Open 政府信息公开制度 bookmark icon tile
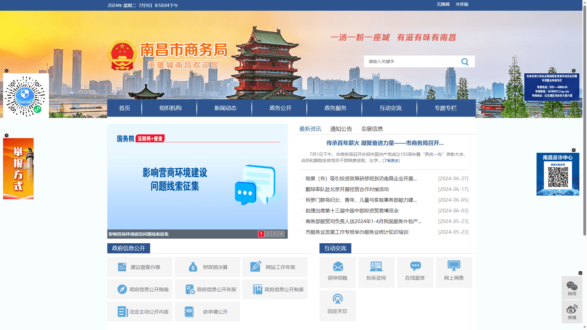The width and height of the screenshot is (587, 330). 275,289
